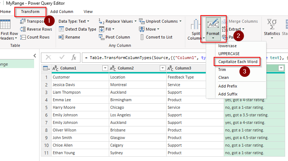Select Clean in the Format menu
This screenshot has height=161, width=288.
pos(223,77)
